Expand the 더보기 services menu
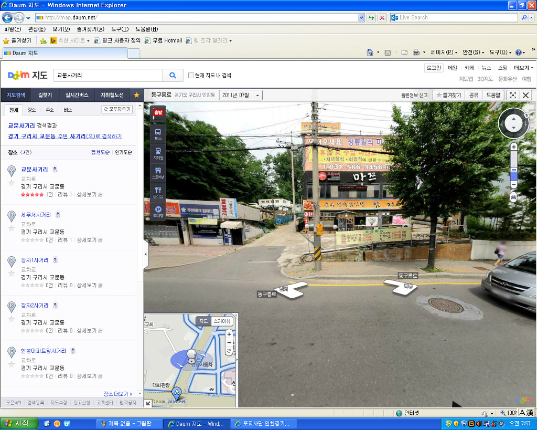Viewport: 537px width, 430px height. tap(523, 68)
